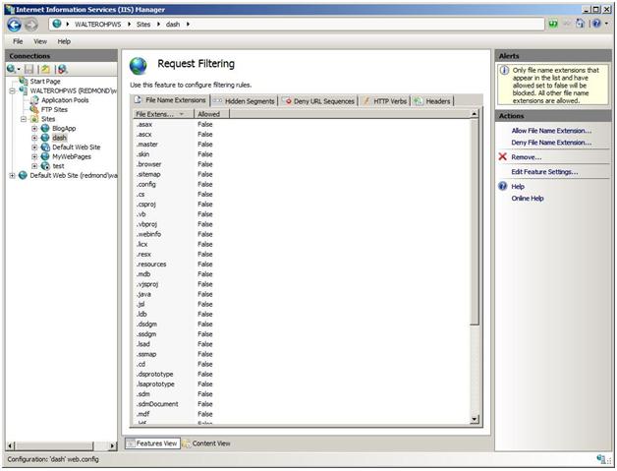The height and width of the screenshot is (471, 617).
Task: Expand the Default Web Site (redmond) connection node
Action: pyautogui.click(x=12, y=176)
